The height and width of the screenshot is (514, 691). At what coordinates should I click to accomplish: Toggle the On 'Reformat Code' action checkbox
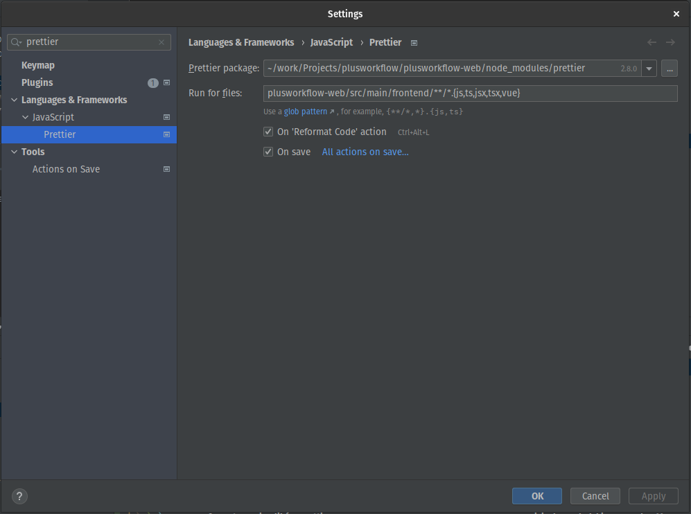(x=268, y=132)
